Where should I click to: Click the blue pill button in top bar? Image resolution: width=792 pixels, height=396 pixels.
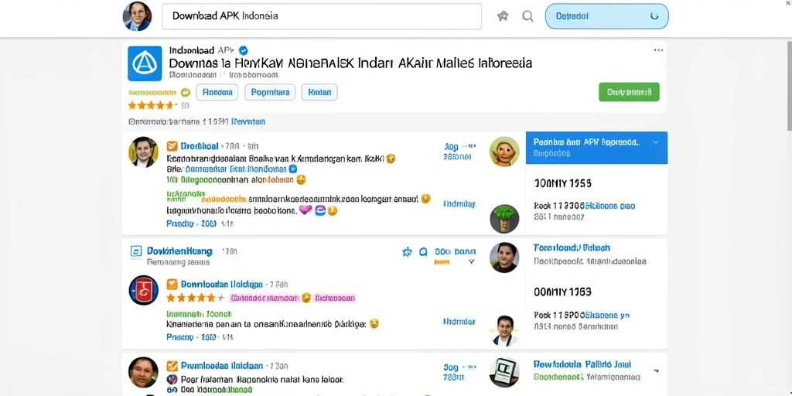(606, 16)
